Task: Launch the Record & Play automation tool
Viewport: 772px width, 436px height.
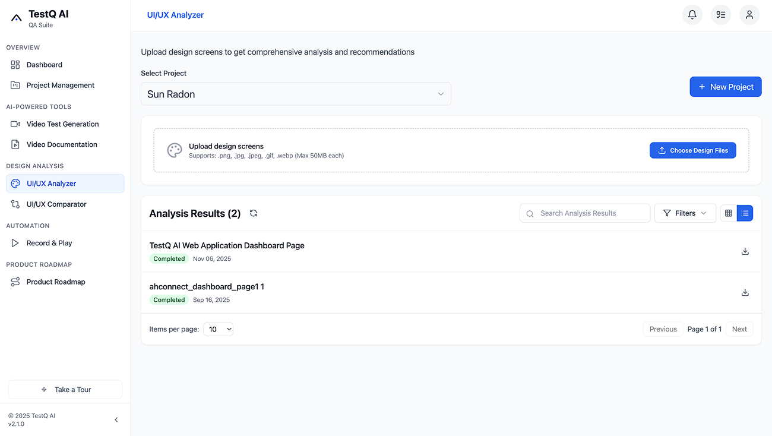Action: 49,242
